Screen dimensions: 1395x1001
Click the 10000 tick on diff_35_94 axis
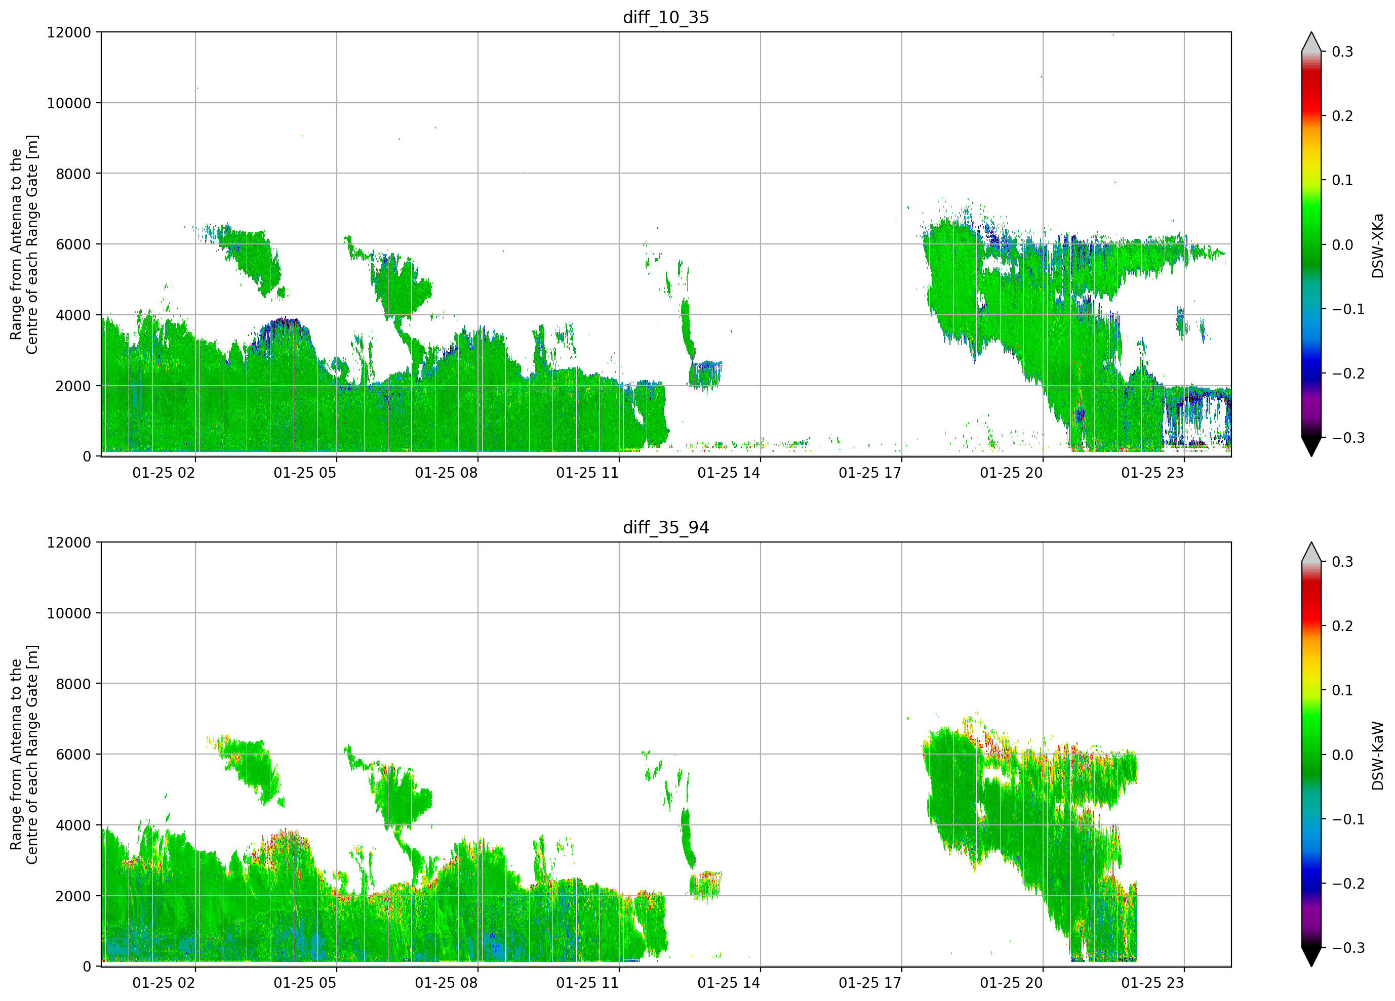coord(69,613)
